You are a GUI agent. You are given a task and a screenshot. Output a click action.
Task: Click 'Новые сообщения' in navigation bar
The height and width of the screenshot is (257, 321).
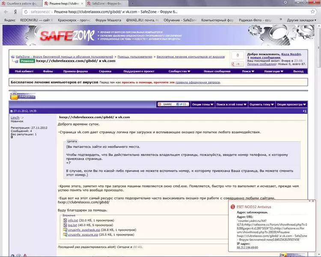click(x=217, y=72)
